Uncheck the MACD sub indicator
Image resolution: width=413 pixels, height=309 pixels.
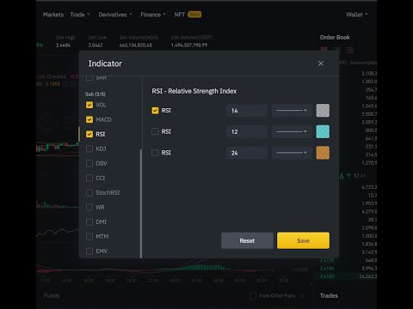[89, 119]
